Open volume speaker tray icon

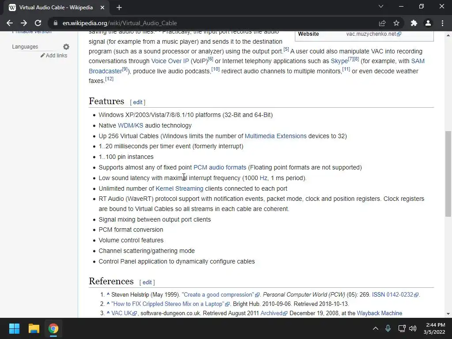[x=413, y=328]
